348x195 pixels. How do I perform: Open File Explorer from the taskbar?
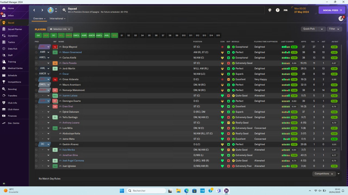(x=178, y=191)
